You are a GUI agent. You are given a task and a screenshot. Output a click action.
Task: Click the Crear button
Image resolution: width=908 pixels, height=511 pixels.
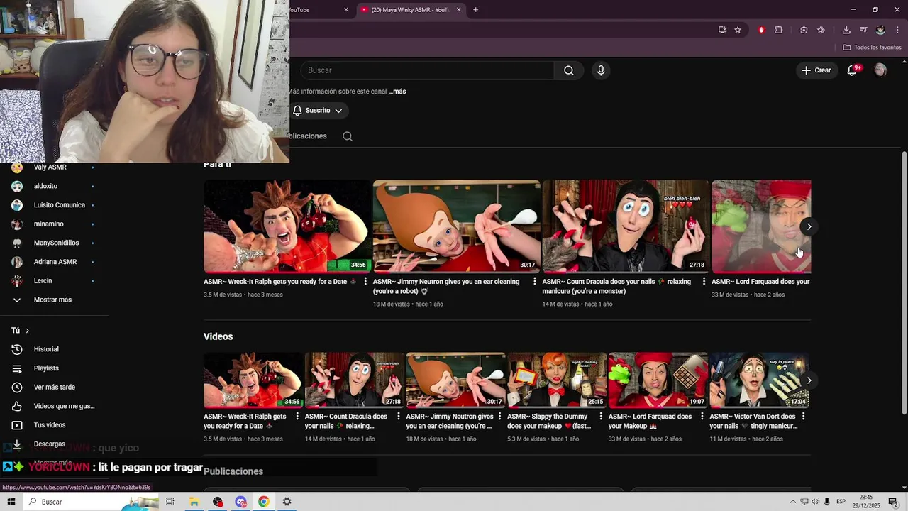coord(816,70)
